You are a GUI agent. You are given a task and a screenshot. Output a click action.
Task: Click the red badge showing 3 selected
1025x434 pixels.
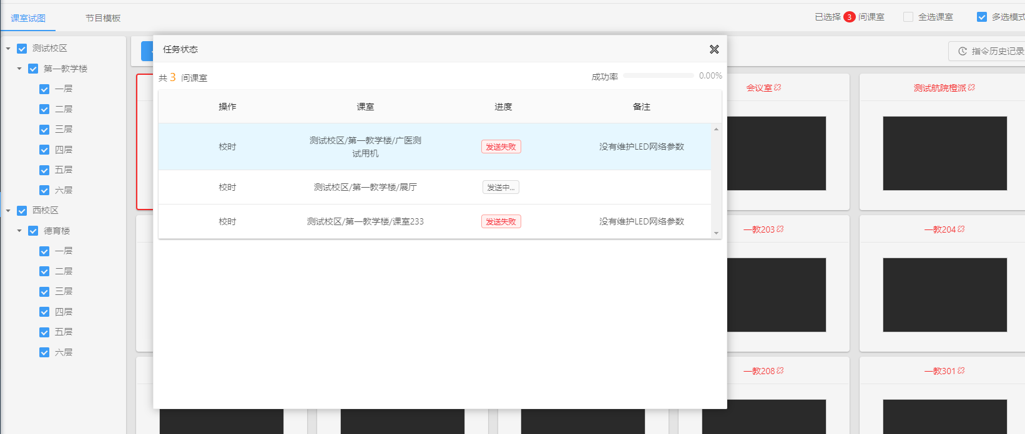849,17
